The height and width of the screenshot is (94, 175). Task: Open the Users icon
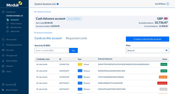(x=3, y=71)
